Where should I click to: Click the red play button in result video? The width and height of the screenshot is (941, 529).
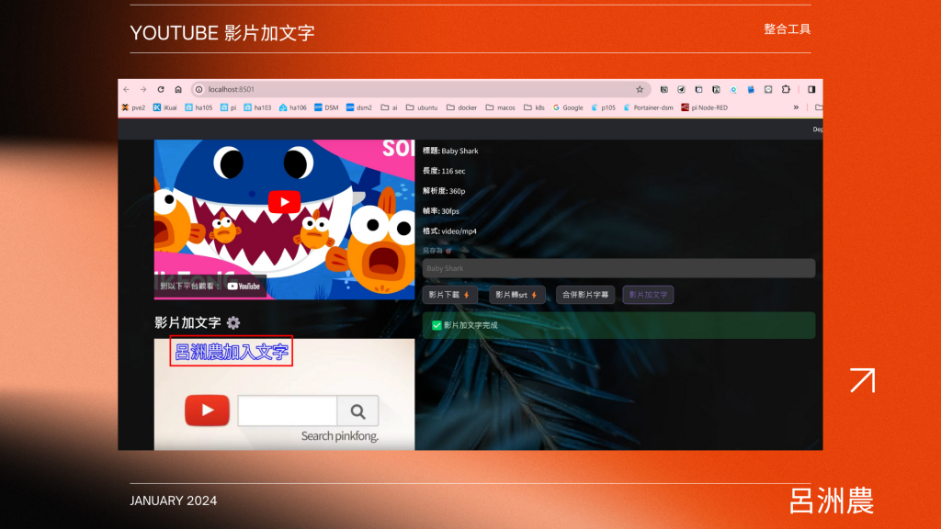[x=207, y=411]
